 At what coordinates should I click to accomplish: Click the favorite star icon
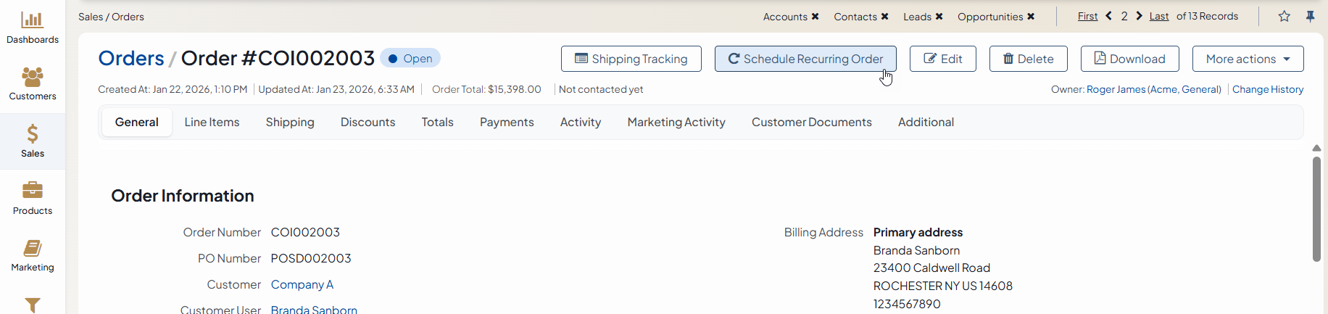[1284, 16]
